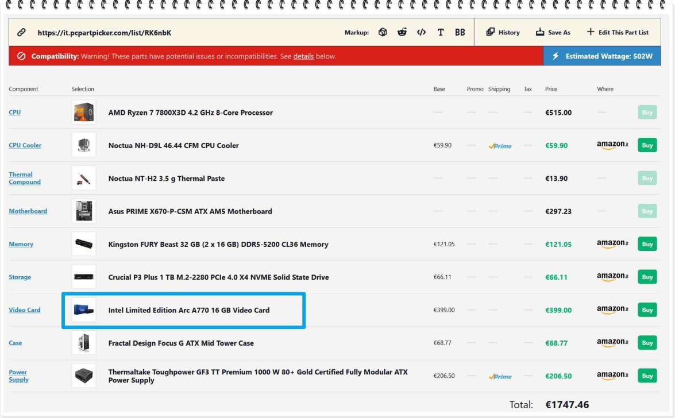
Task: Open the Thermal Compound category link
Action: [25, 178]
